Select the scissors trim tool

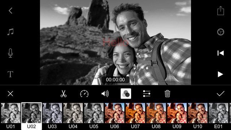[x=64, y=94]
